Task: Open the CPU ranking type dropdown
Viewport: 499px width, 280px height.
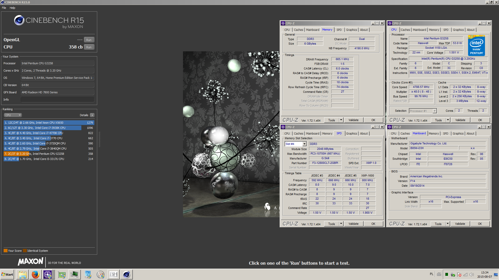Action: click(x=13, y=115)
